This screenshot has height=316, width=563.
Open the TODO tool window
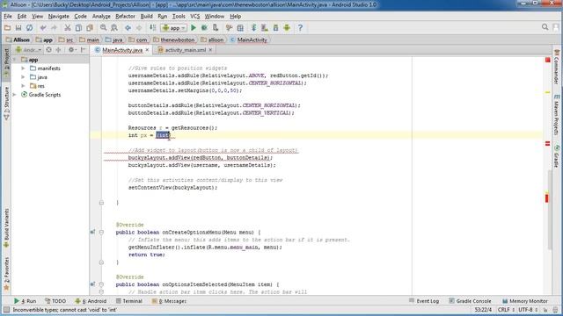point(55,301)
